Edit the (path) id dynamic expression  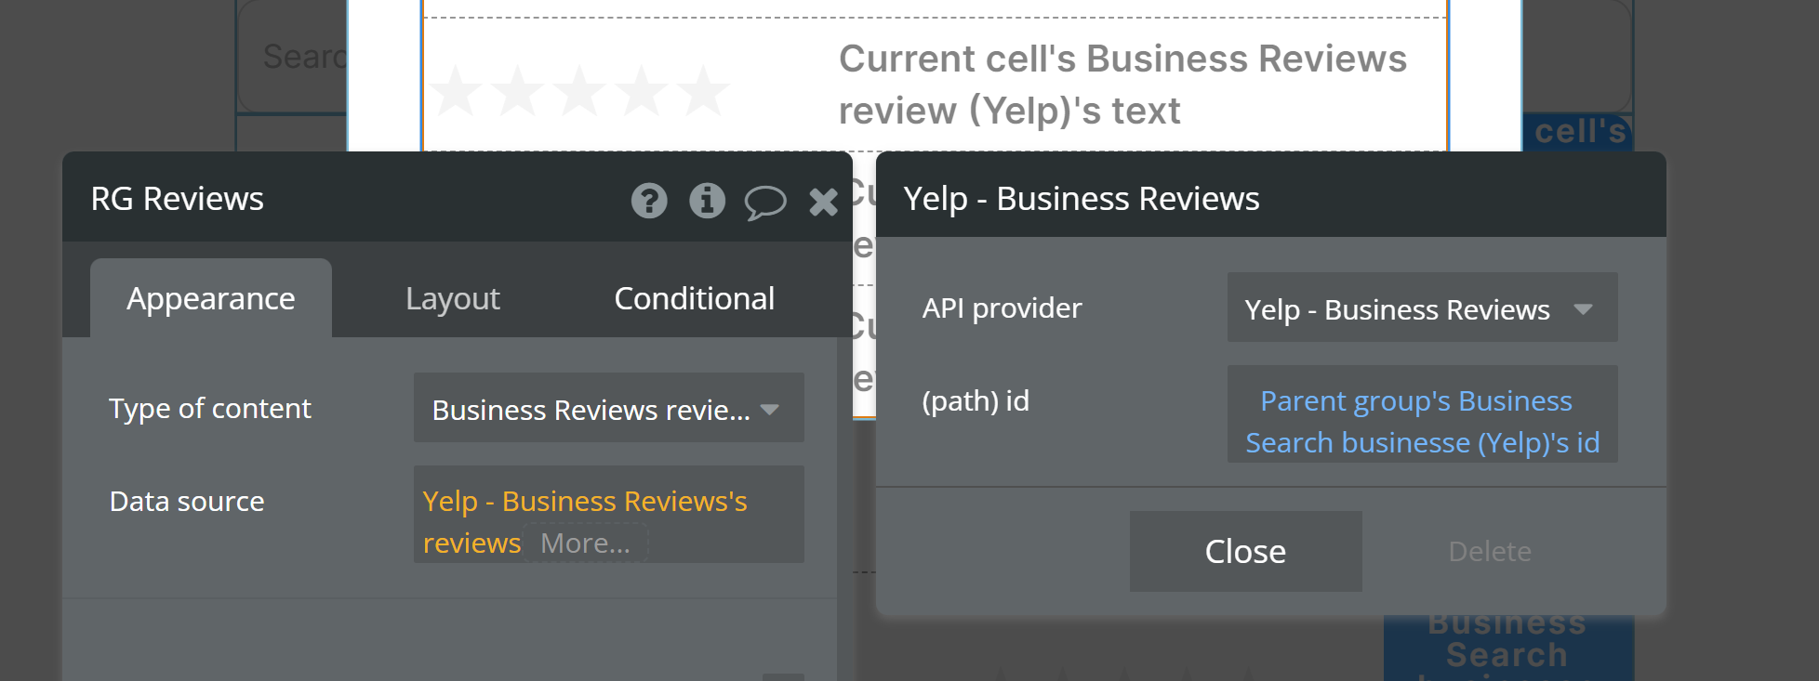pyautogui.click(x=1421, y=422)
